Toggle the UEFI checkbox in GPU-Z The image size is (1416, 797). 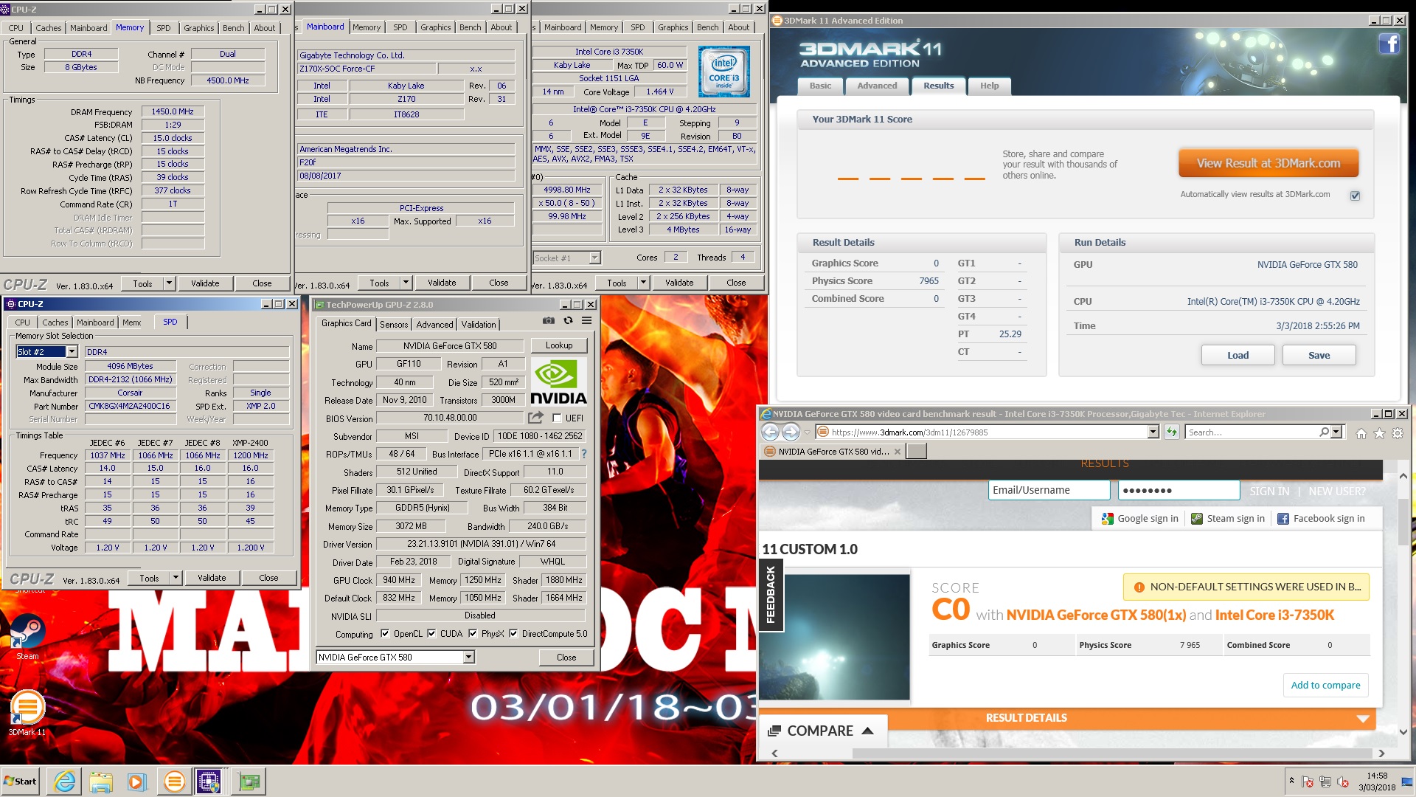[x=557, y=418]
